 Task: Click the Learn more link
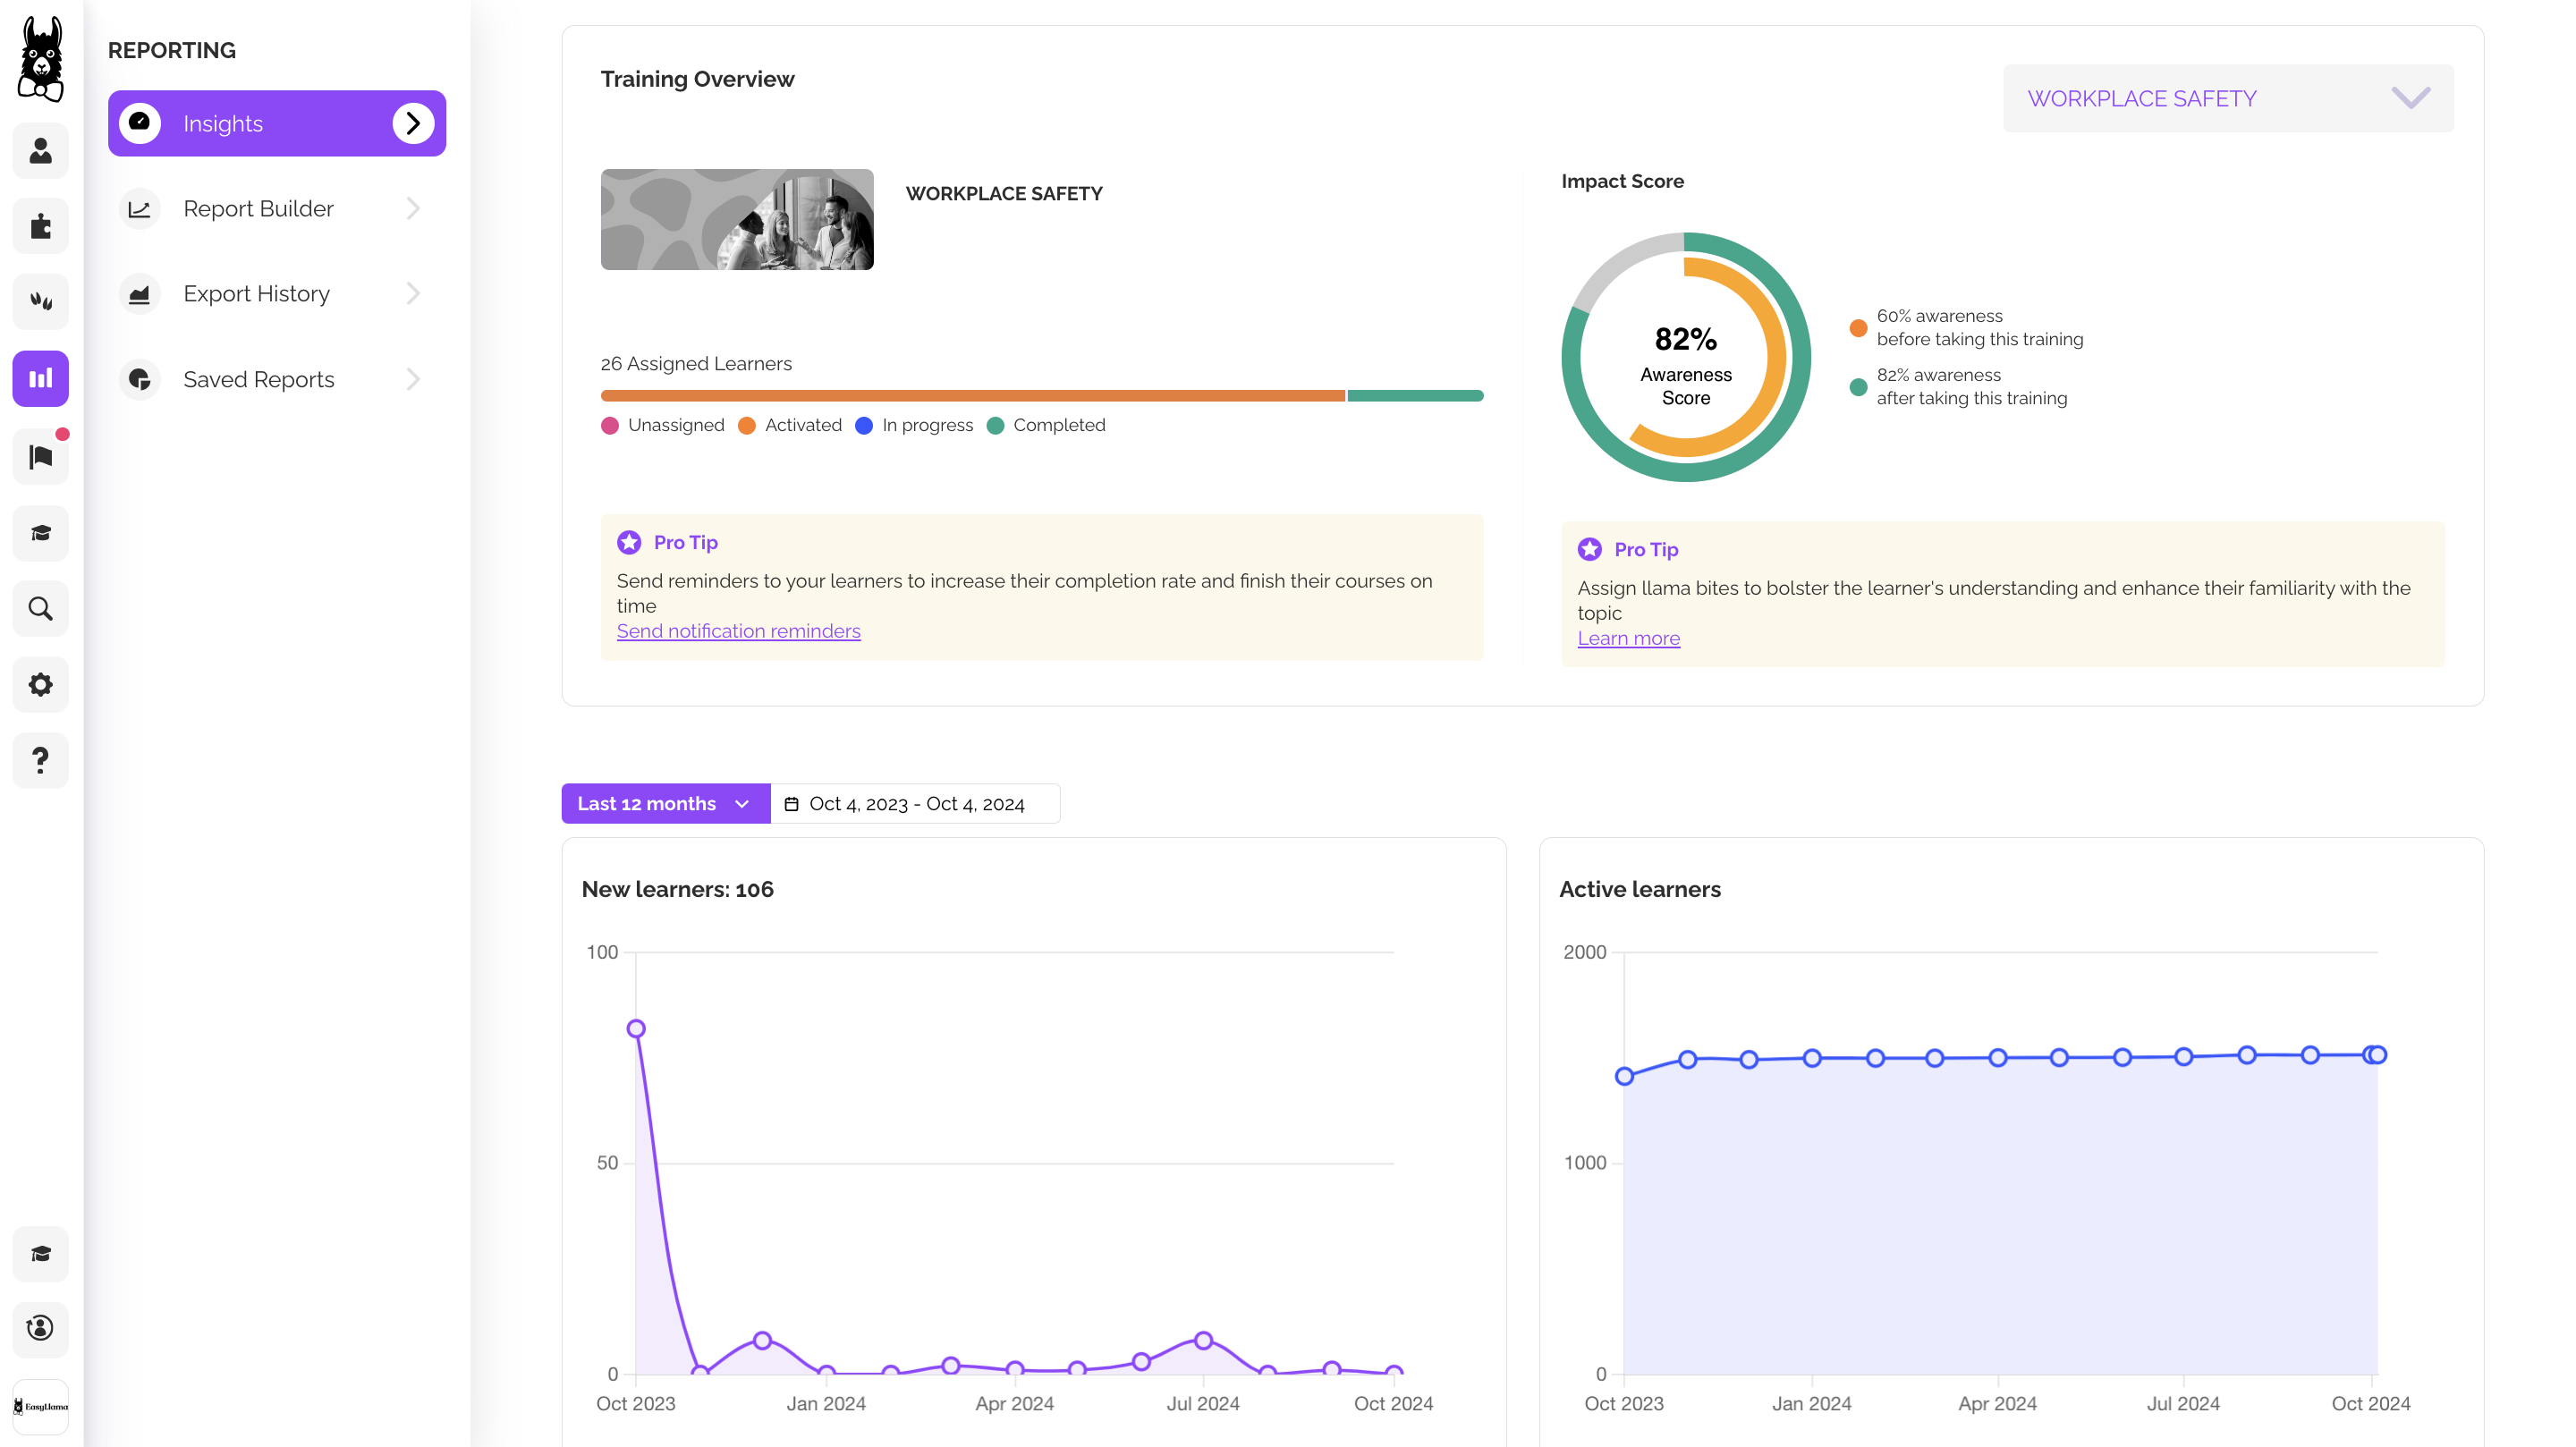(x=1628, y=638)
